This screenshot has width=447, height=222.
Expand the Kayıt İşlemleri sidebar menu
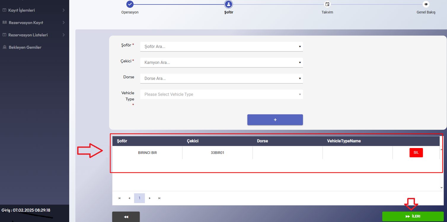(x=34, y=10)
